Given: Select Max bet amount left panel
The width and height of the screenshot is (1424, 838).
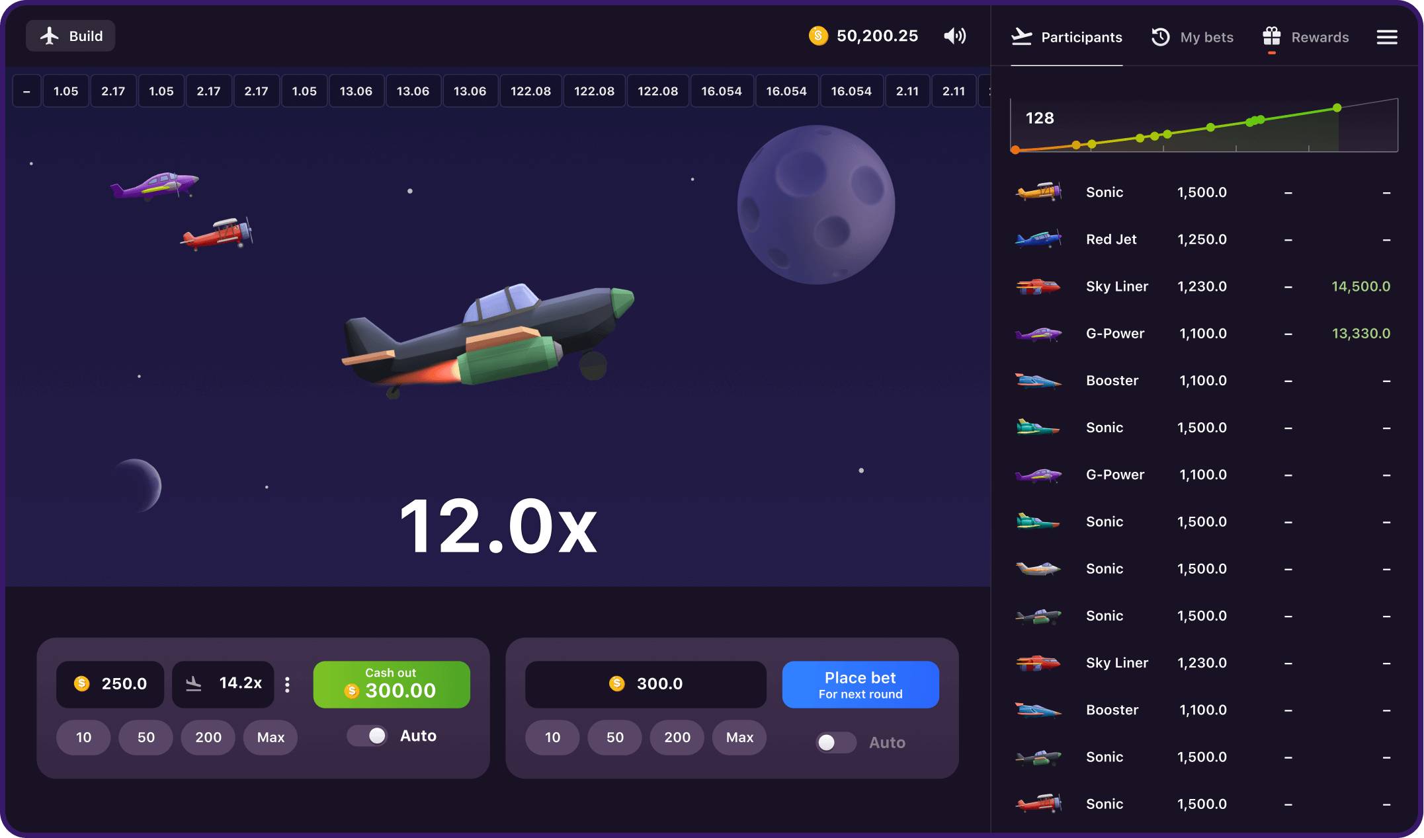Looking at the screenshot, I should (x=269, y=738).
